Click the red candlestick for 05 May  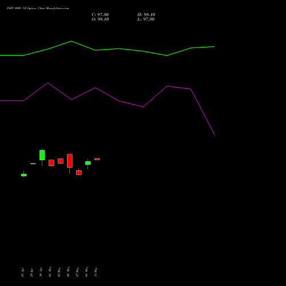(x=61, y=161)
